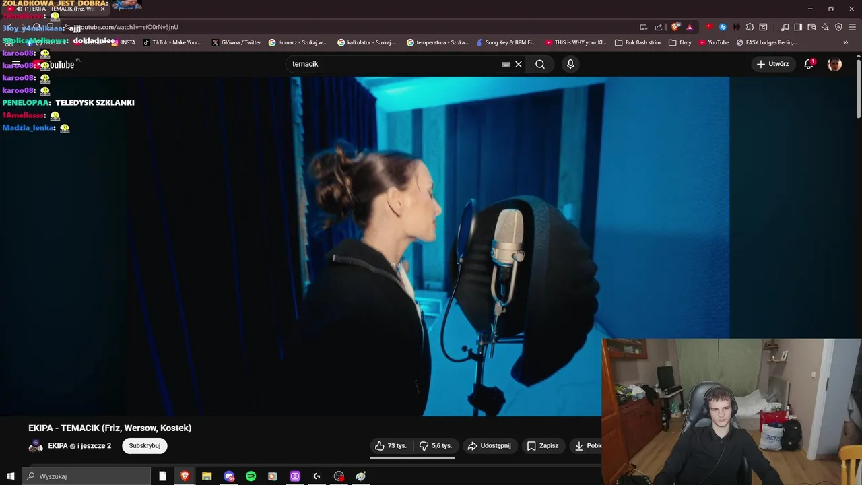Start voice search with the microphone icon

click(x=570, y=64)
